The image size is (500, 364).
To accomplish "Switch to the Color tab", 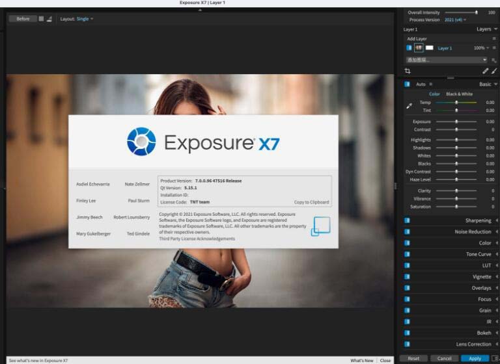I will 434,94.
